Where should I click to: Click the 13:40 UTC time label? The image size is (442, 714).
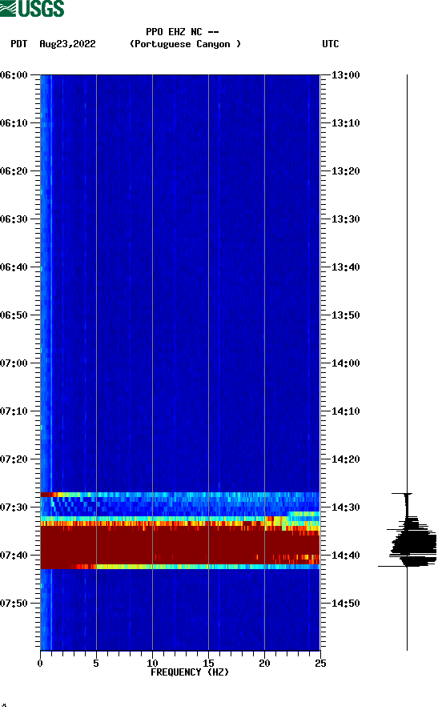pos(346,267)
